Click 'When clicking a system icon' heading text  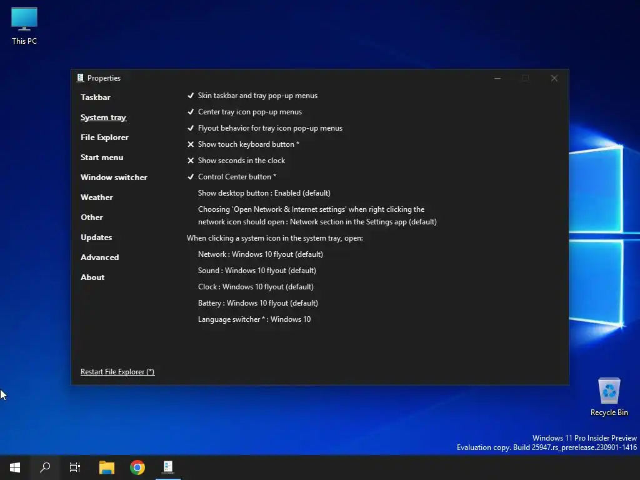tap(275, 238)
